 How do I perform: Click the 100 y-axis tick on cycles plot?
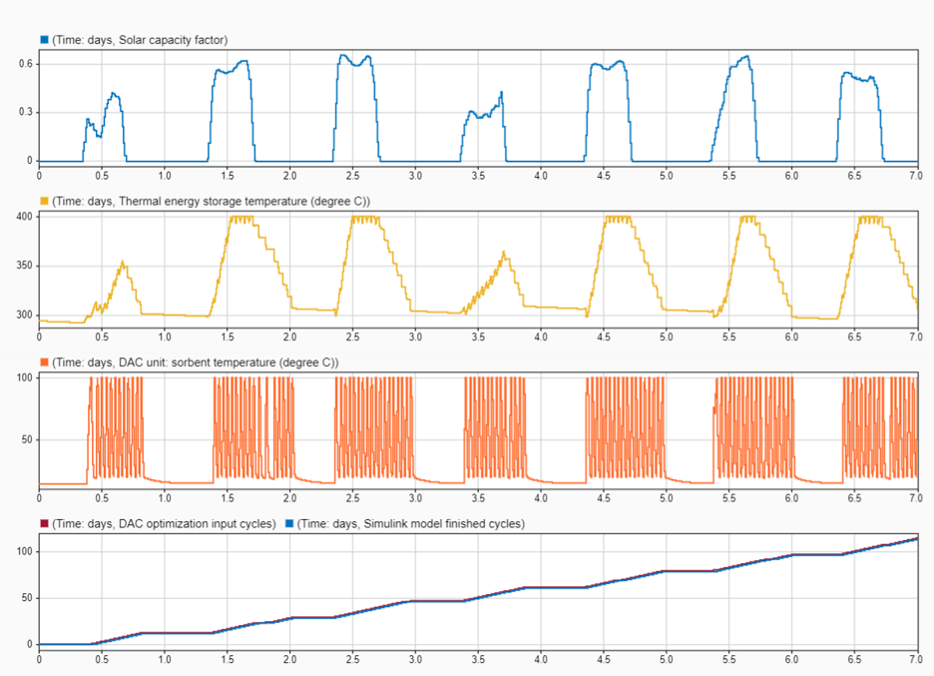(24, 552)
